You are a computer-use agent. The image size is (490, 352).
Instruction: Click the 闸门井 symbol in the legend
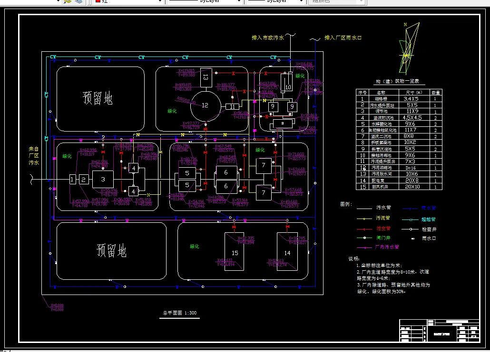click(364, 237)
